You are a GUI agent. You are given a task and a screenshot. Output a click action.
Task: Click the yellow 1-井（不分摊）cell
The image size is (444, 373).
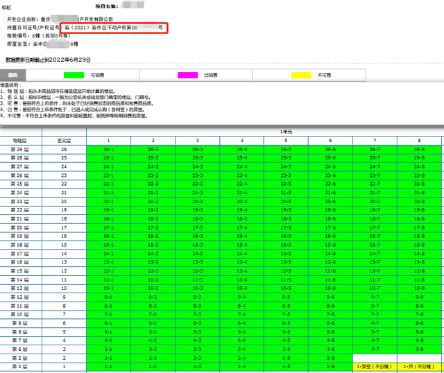coord(419,367)
